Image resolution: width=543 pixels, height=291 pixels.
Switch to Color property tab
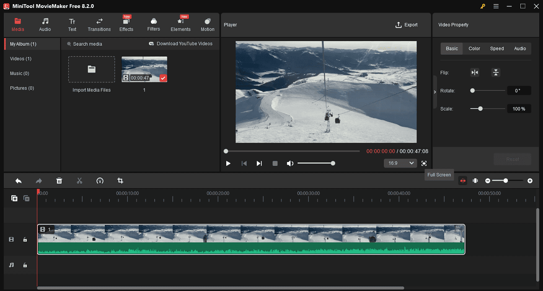(474, 49)
